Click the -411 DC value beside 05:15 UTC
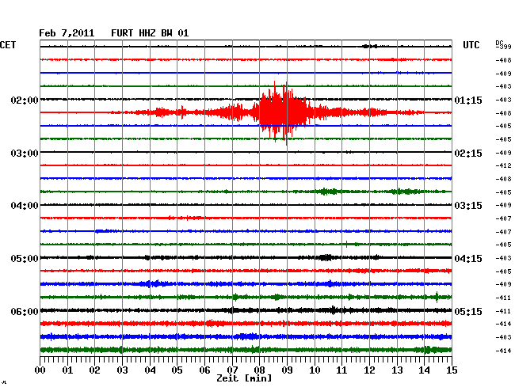The width and height of the screenshot is (515, 391). coord(503,311)
